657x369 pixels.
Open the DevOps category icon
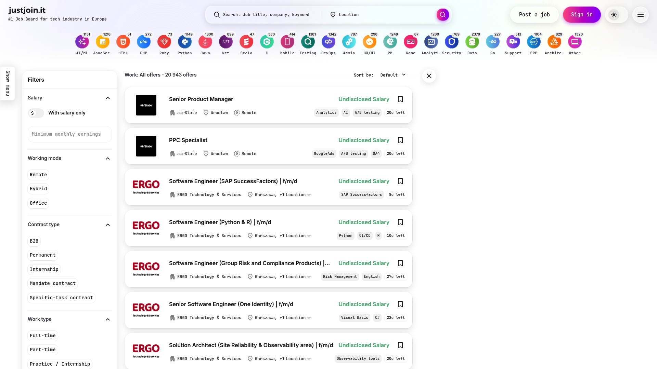coord(328,42)
